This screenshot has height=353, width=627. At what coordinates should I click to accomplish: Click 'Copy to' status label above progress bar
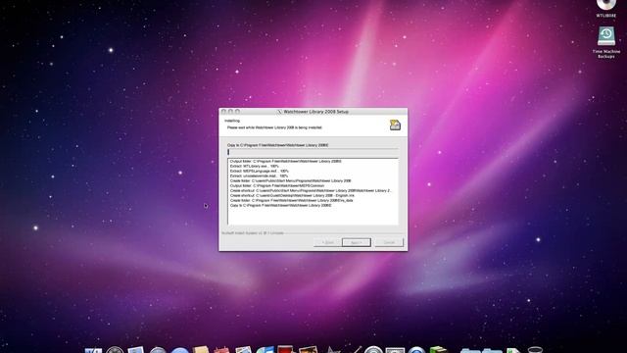tap(278, 145)
